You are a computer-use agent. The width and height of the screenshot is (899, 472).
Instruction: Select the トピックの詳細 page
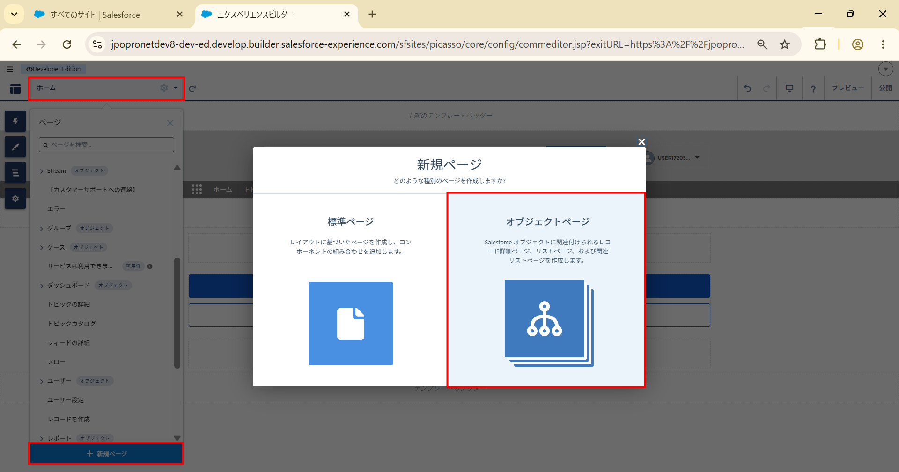pyautogui.click(x=69, y=304)
